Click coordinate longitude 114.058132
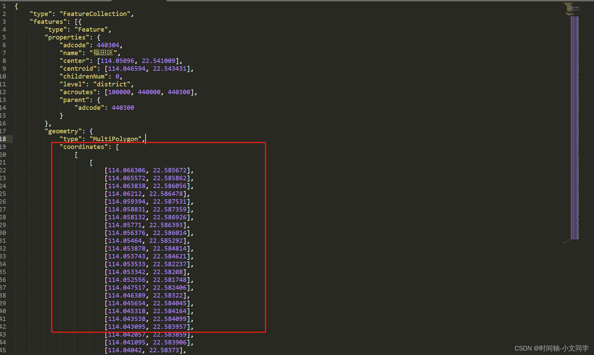The width and height of the screenshot is (594, 355). click(126, 217)
